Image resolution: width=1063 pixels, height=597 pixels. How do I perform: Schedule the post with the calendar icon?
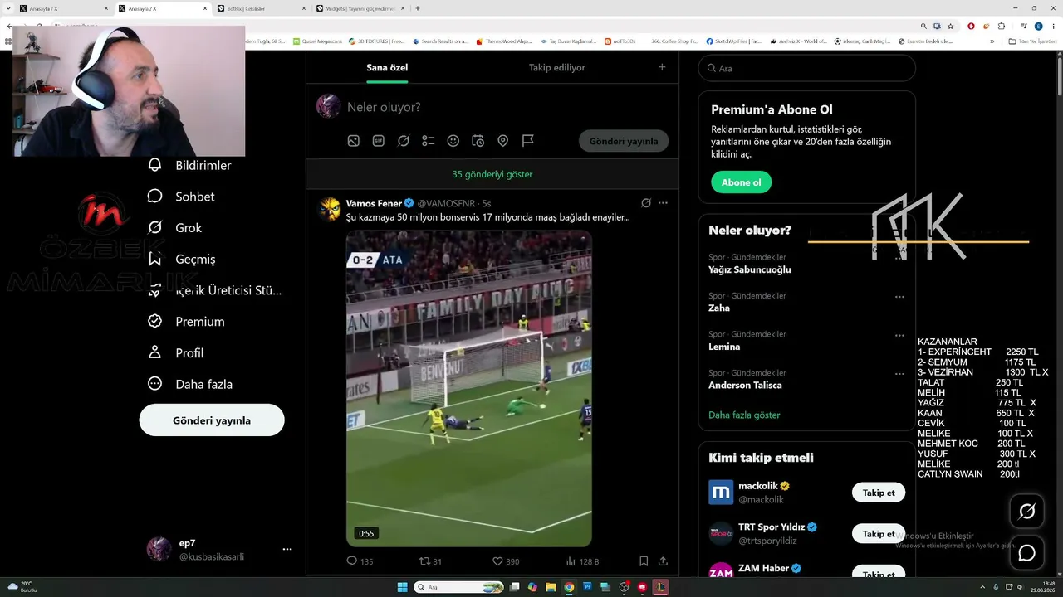478,141
